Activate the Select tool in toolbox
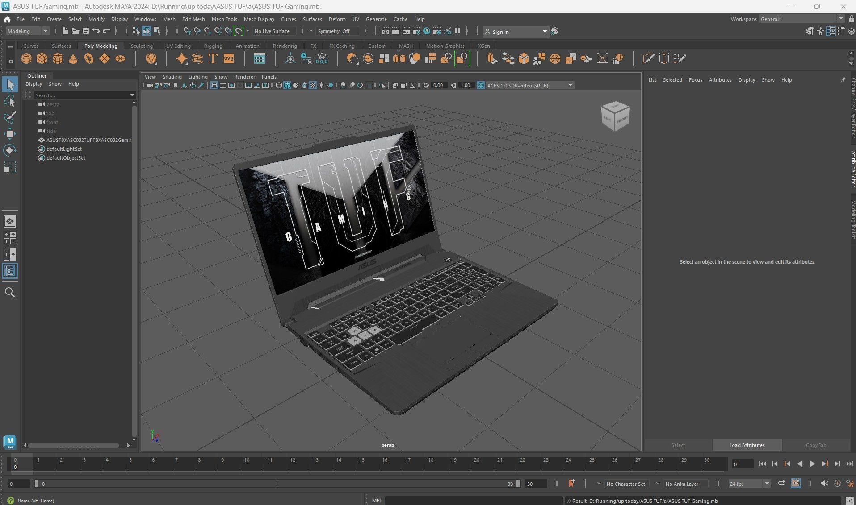856x505 pixels. (x=10, y=84)
